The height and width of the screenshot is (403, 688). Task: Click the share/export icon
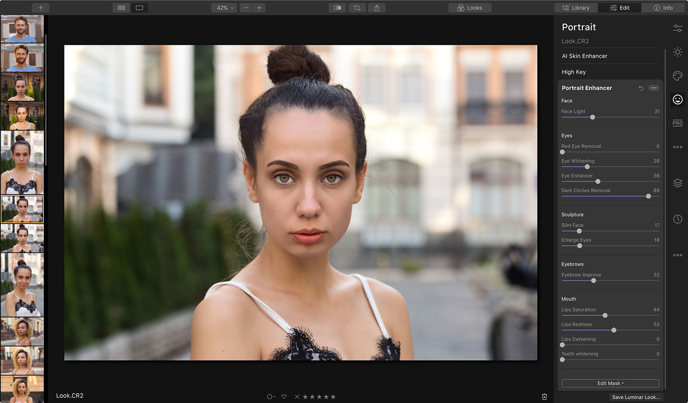[x=377, y=8]
